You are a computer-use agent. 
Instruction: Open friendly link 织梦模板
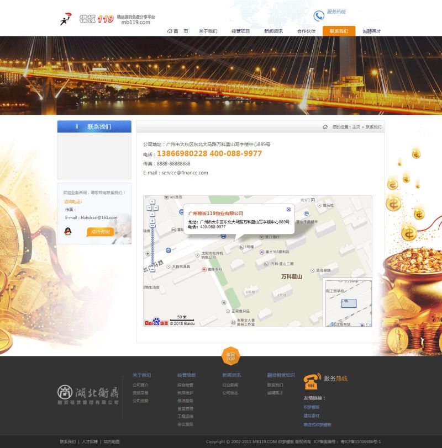311,407
